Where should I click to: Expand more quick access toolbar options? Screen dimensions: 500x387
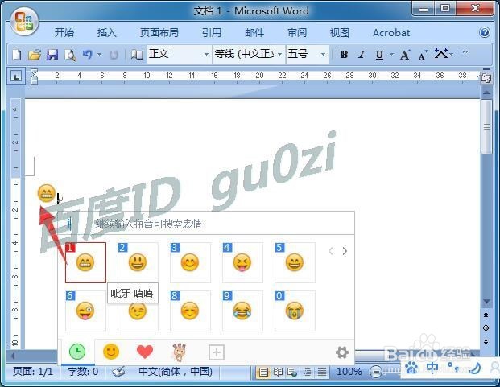click(465, 53)
